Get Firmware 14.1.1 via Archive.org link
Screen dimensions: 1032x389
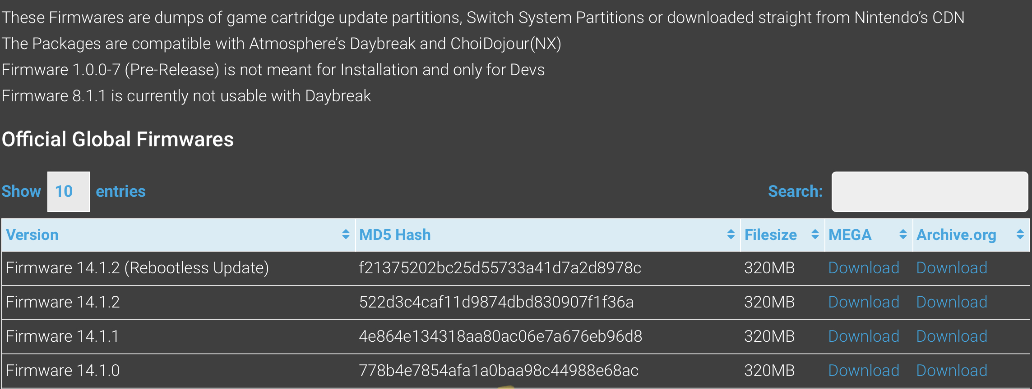tap(952, 336)
